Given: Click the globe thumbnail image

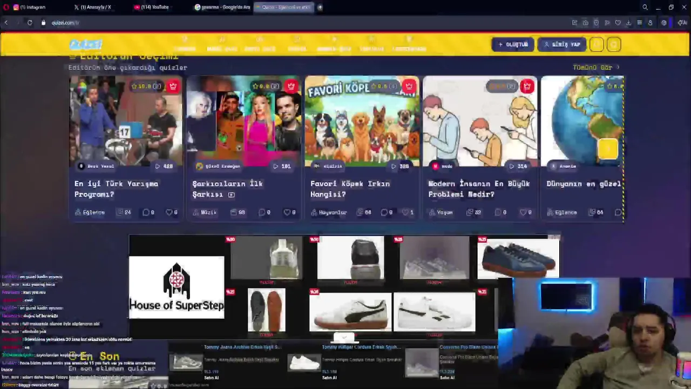Looking at the screenshot, I should click(x=582, y=121).
